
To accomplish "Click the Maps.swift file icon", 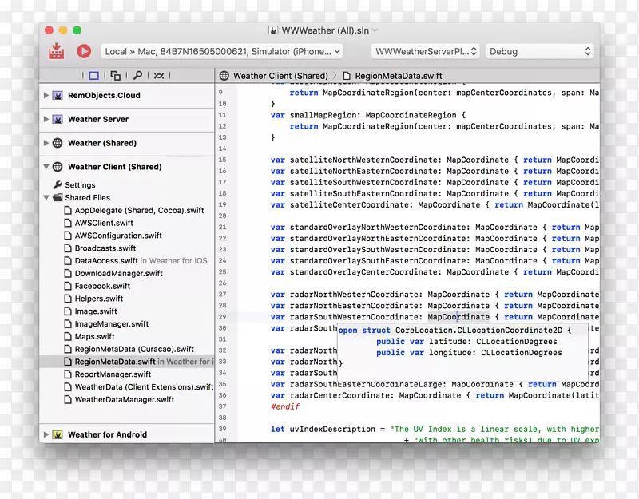I will (68, 336).
